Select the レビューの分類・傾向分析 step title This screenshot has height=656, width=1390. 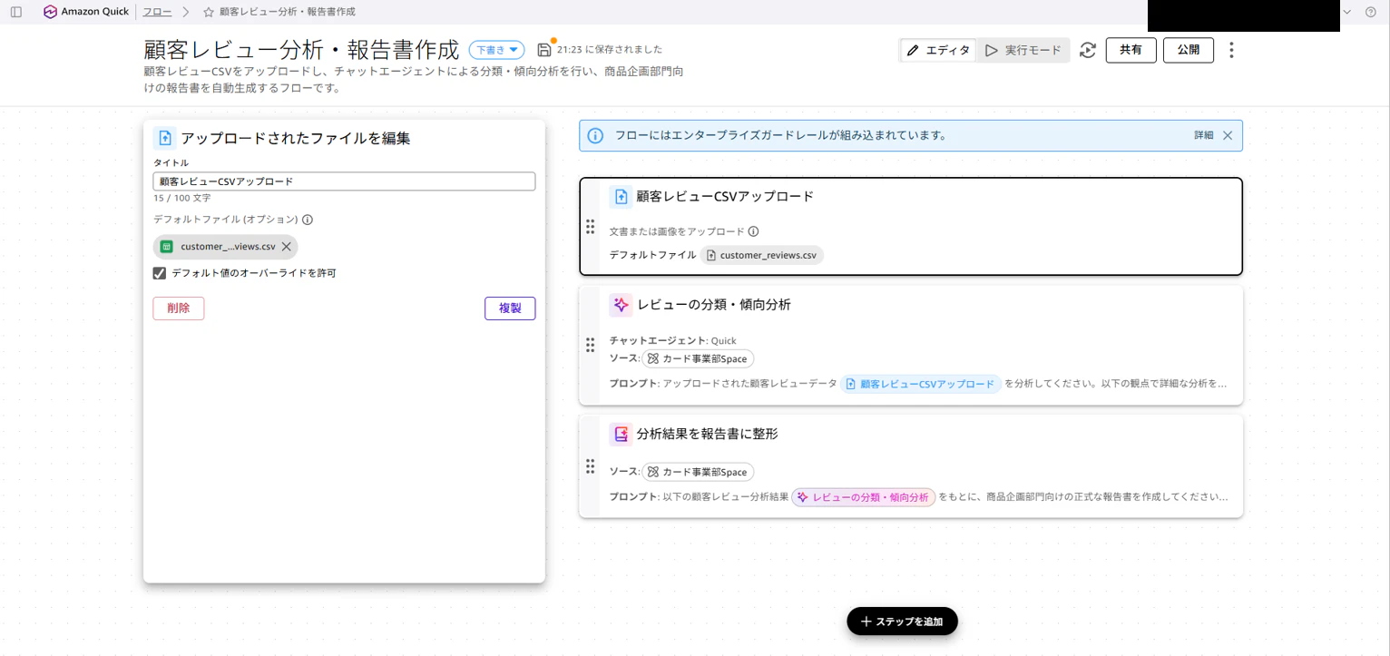click(x=713, y=305)
